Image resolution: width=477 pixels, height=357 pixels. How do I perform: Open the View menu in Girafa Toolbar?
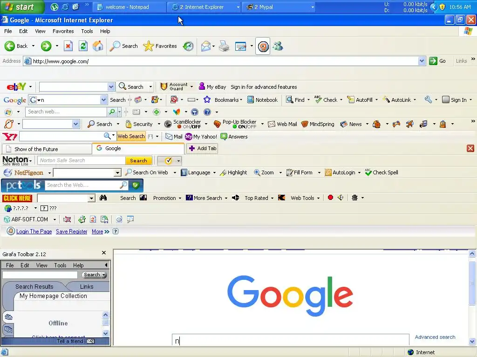click(x=41, y=265)
